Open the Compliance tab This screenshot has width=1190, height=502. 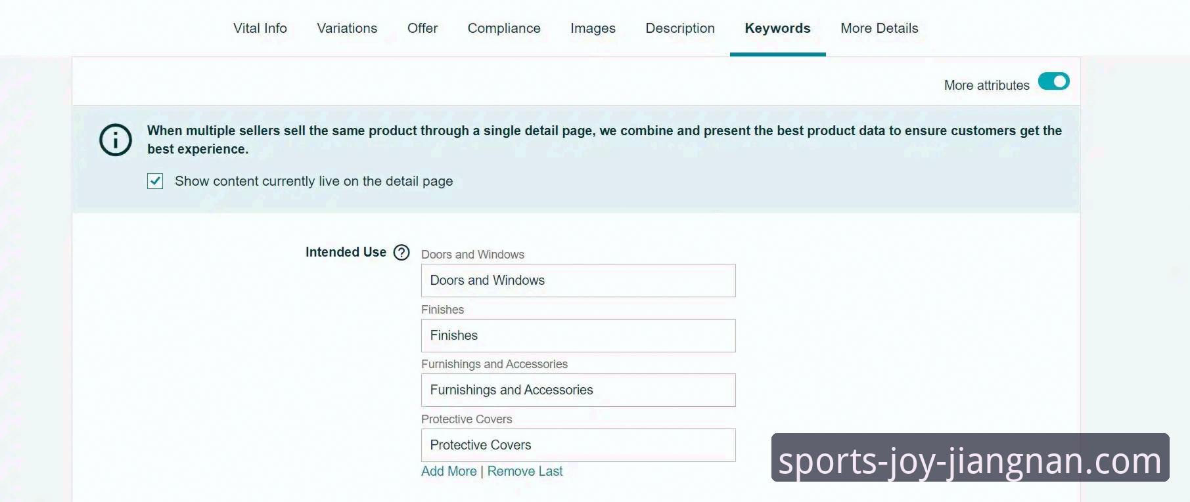(x=504, y=28)
